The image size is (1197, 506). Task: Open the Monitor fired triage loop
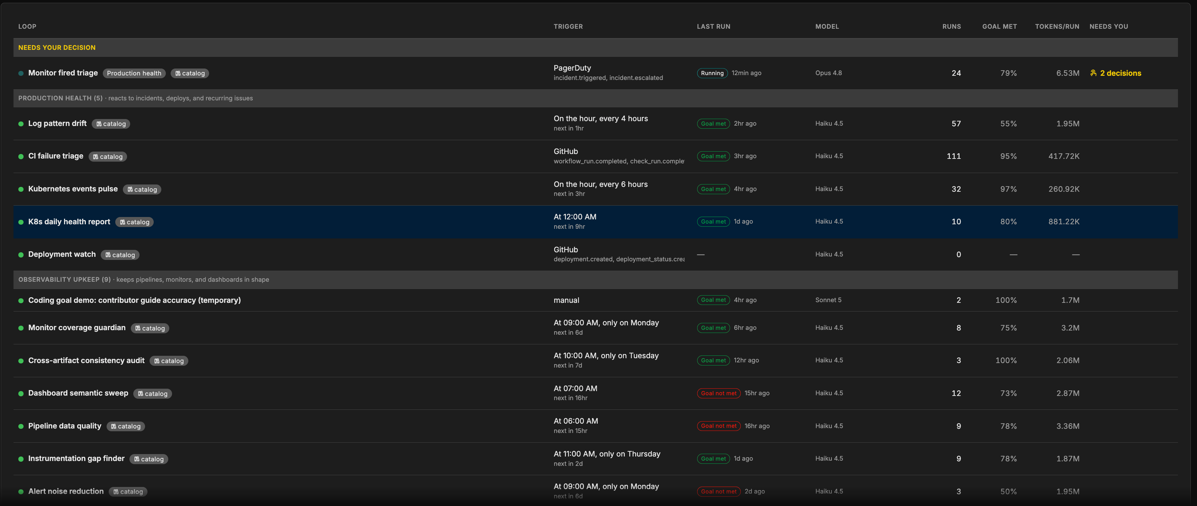pos(63,73)
